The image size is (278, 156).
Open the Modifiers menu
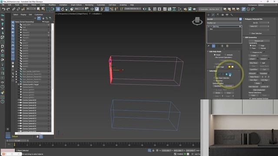point(52,5)
